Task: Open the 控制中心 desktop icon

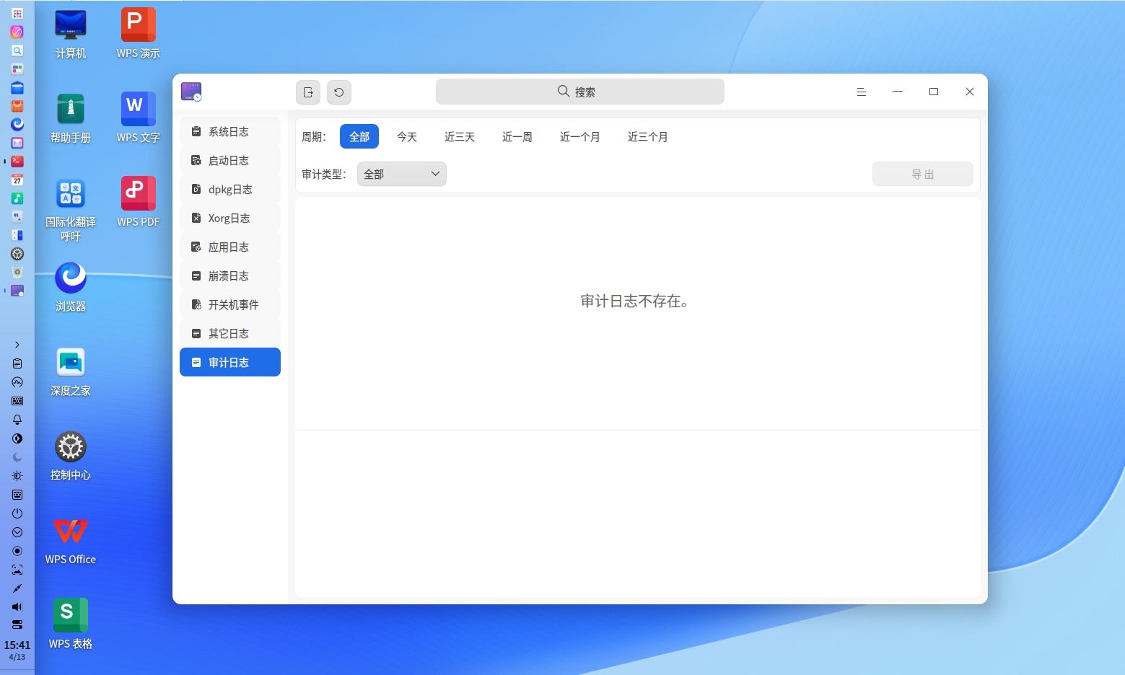Action: (x=71, y=455)
